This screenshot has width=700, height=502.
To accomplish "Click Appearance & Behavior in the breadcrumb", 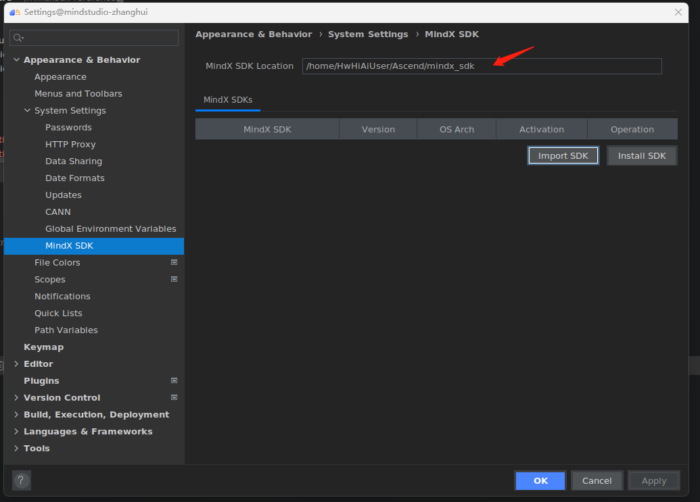I will coord(254,34).
